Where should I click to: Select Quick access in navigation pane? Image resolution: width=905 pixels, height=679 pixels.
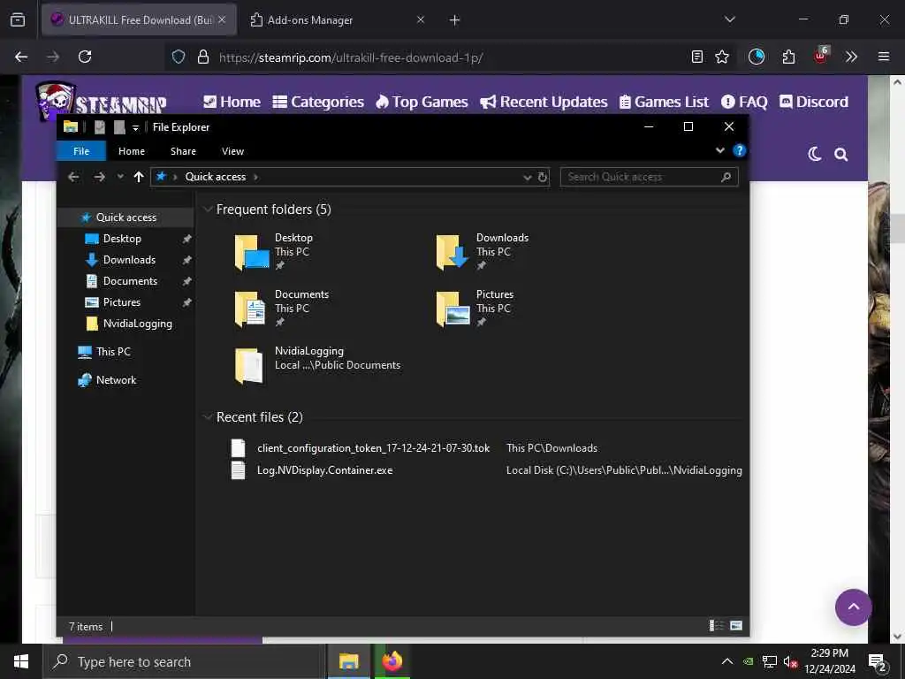125,217
